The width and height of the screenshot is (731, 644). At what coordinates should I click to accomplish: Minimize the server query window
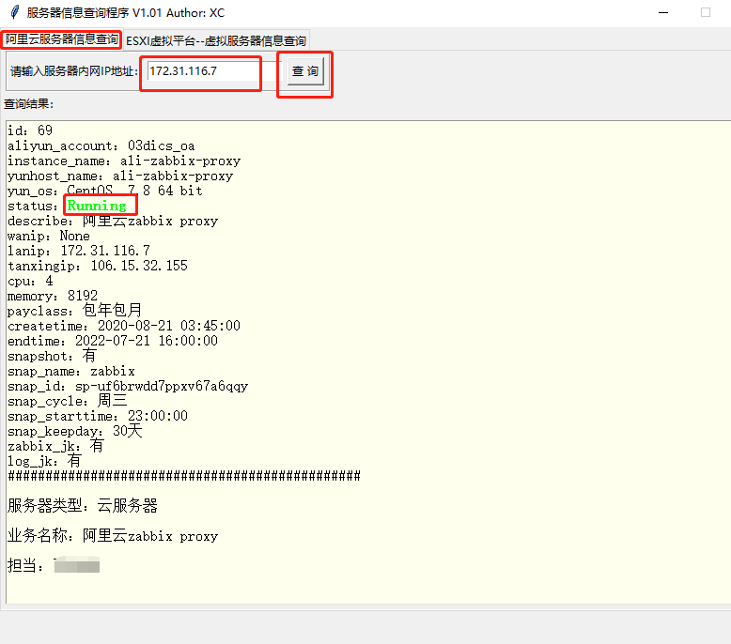663,12
